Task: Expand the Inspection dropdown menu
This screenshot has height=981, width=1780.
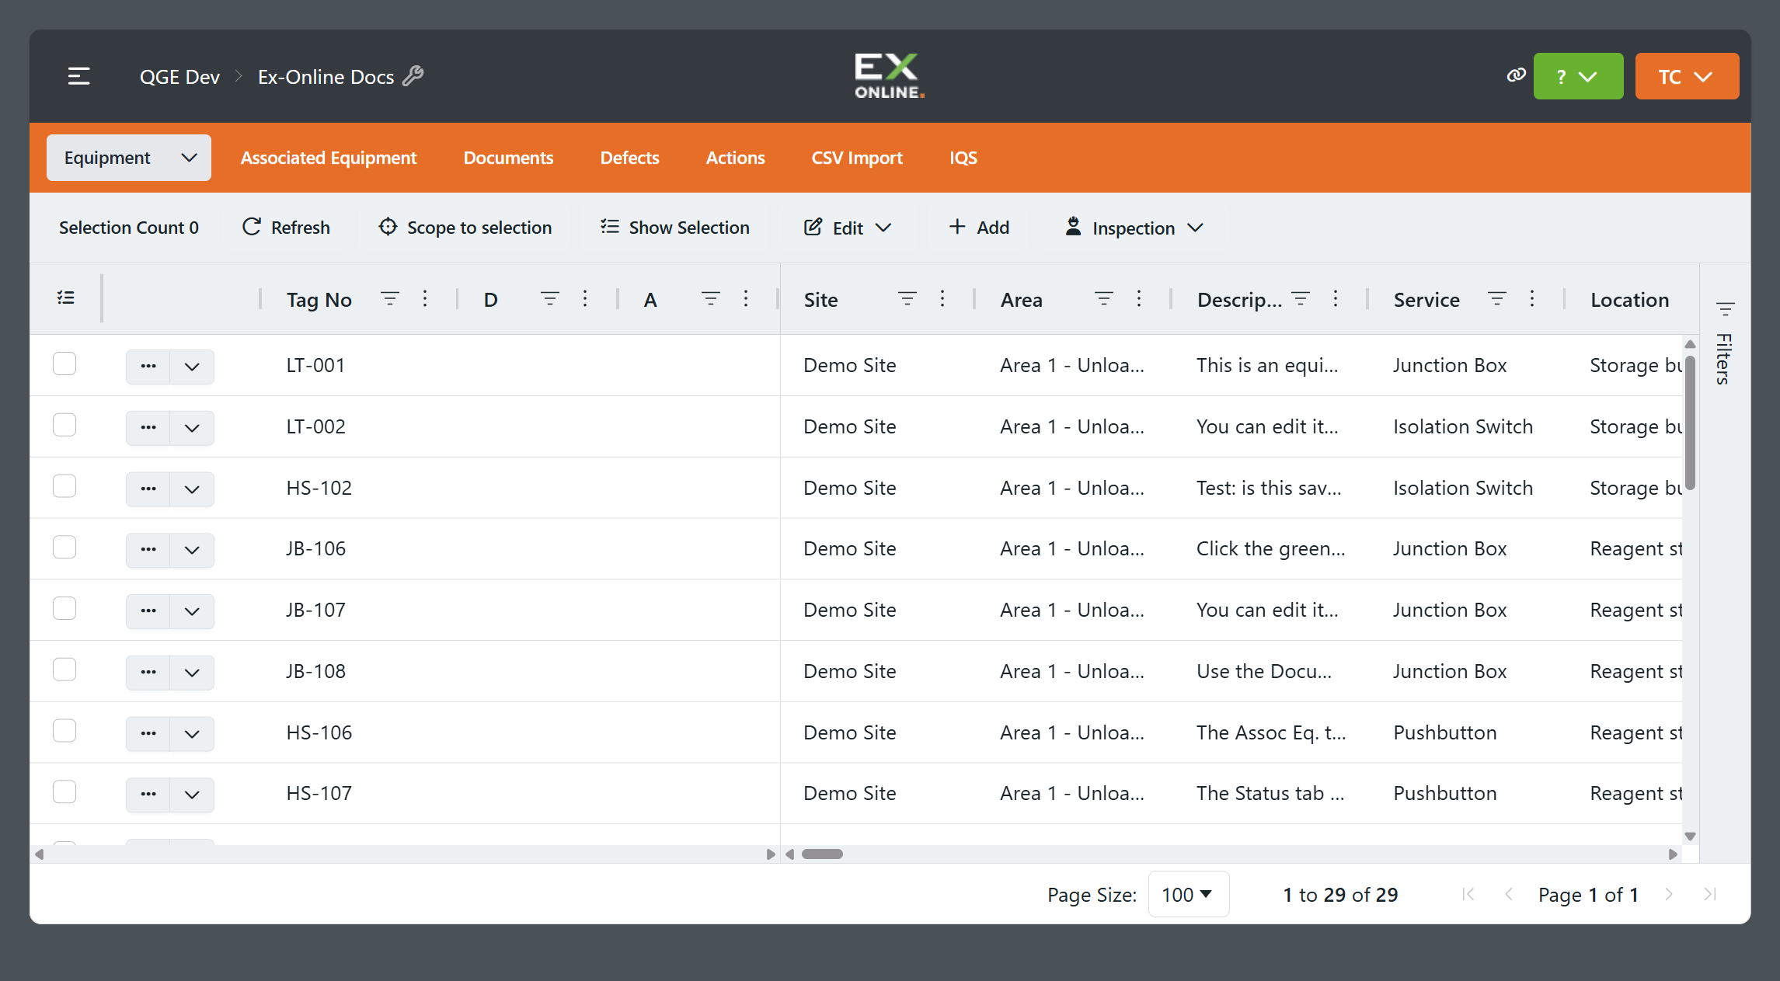Action: pyautogui.click(x=1134, y=228)
